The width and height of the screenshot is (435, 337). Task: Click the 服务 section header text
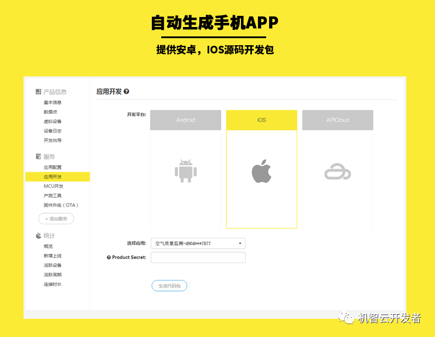coord(49,157)
